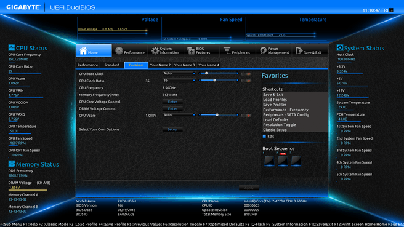Open the CPU Clock Ratio dropdown
The height and width of the screenshot is (227, 404).
[x=179, y=81]
